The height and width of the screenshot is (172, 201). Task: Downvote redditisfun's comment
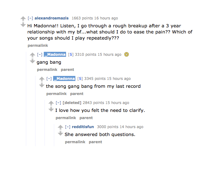tap(61, 133)
